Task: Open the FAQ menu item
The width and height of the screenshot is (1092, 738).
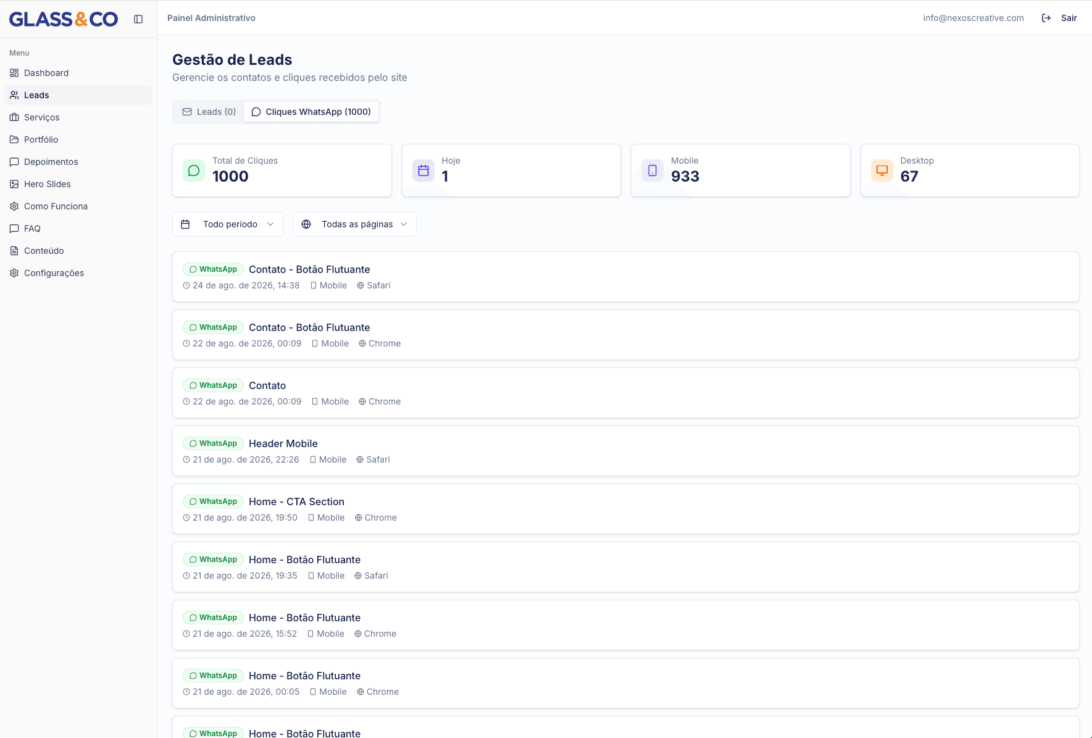Action: click(x=78, y=229)
